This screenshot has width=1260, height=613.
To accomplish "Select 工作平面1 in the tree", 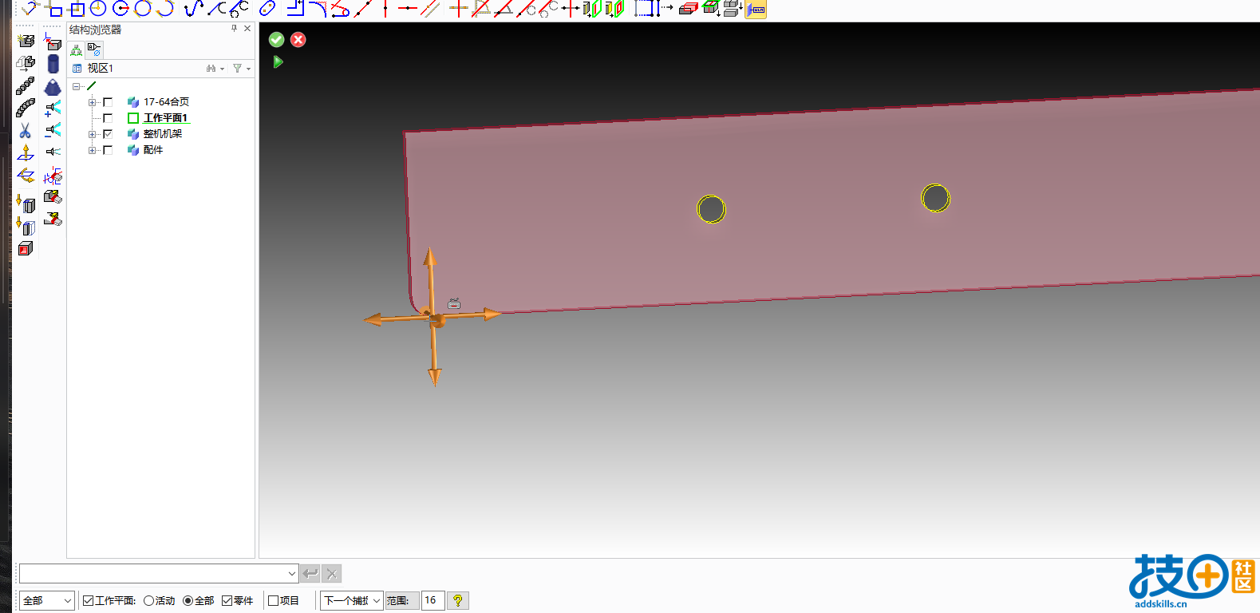I will 165,118.
